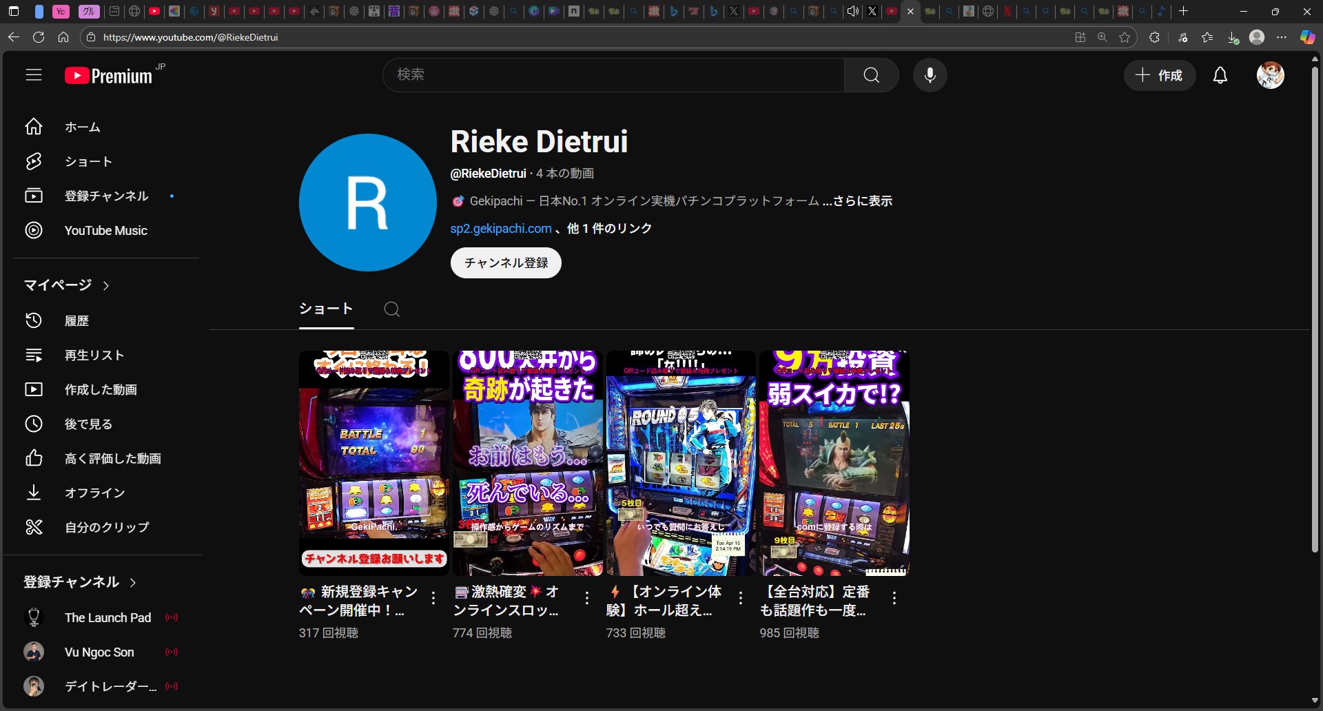The image size is (1323, 711).
Task: Open browser zoom control icon
Action: point(1102,37)
